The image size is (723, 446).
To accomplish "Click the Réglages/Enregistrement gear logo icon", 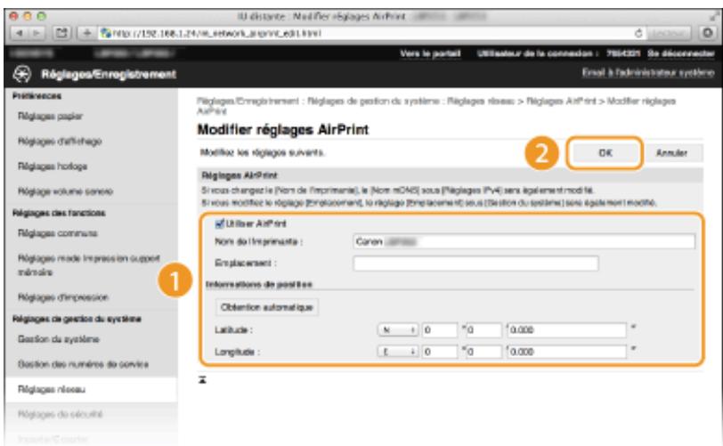I will [21, 74].
